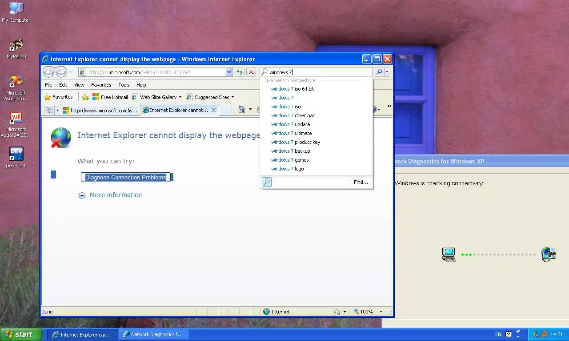This screenshot has width=569, height=341.
Task: Click the red X Stop button
Action: click(x=251, y=72)
